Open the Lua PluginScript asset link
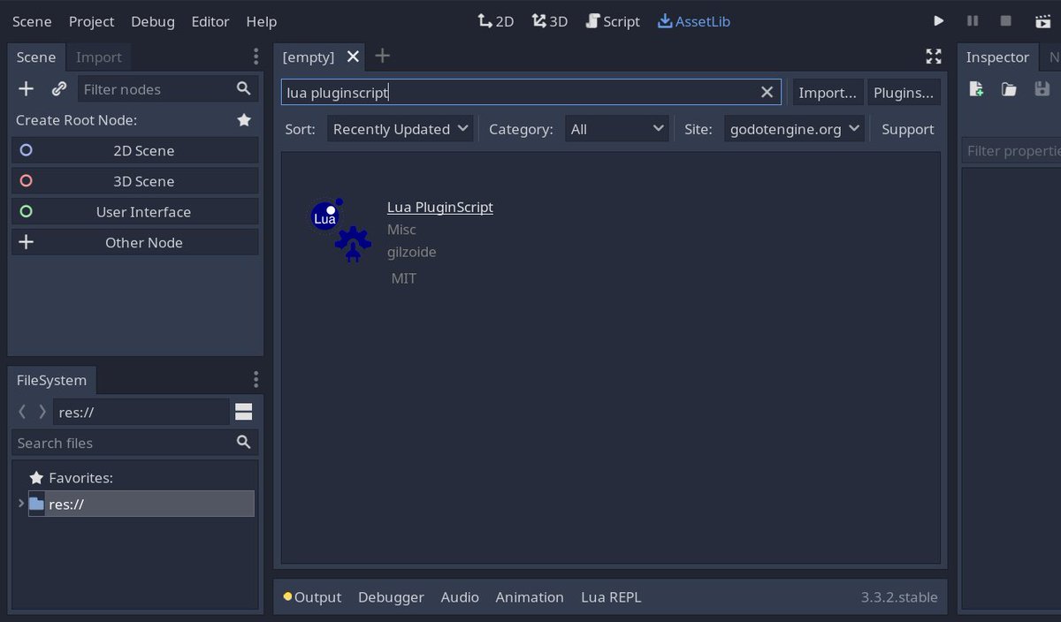 tap(439, 207)
